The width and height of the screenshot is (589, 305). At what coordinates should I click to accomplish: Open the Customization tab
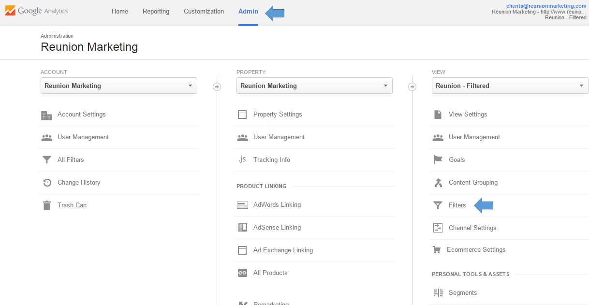pyautogui.click(x=204, y=12)
